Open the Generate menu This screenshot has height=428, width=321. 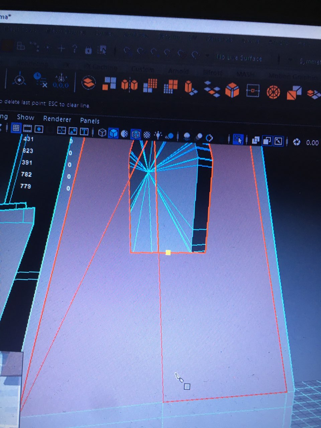pos(219,39)
